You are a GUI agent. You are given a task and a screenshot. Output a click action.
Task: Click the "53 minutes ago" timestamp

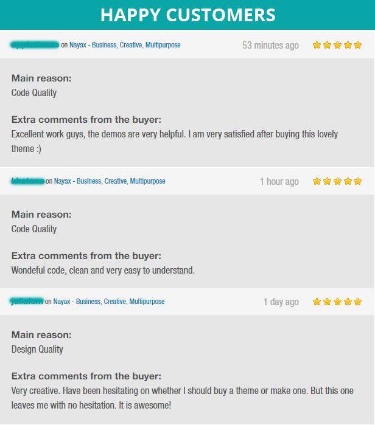pos(270,46)
